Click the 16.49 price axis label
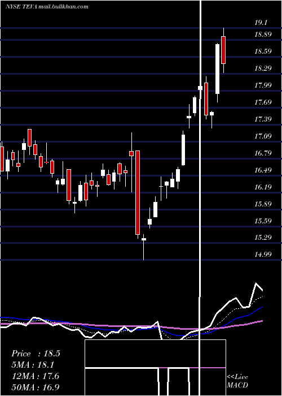Screen dimensions: 282x396 click(263, 170)
